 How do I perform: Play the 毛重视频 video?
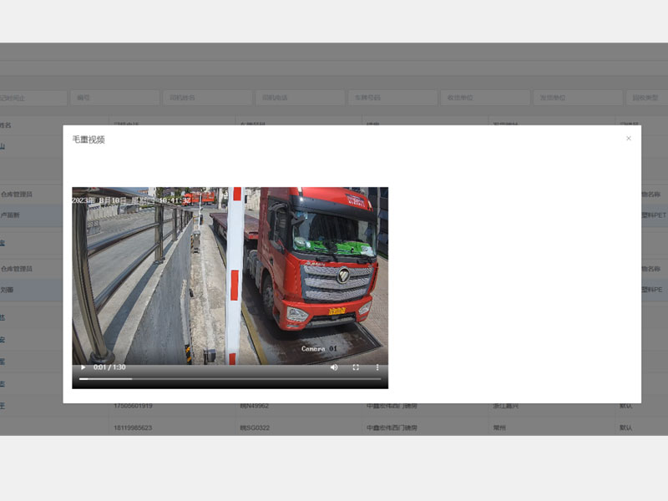pos(83,367)
